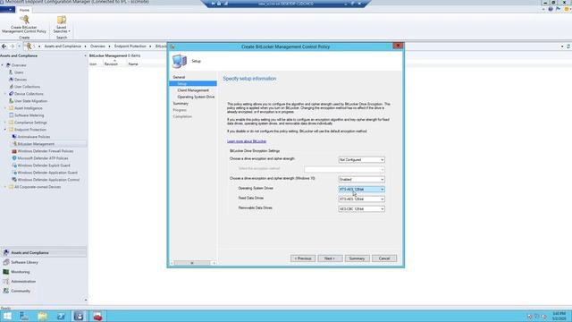This screenshot has height=322, width=572.
Task: Click the Forward navigation arrow
Action: click(x=12, y=47)
